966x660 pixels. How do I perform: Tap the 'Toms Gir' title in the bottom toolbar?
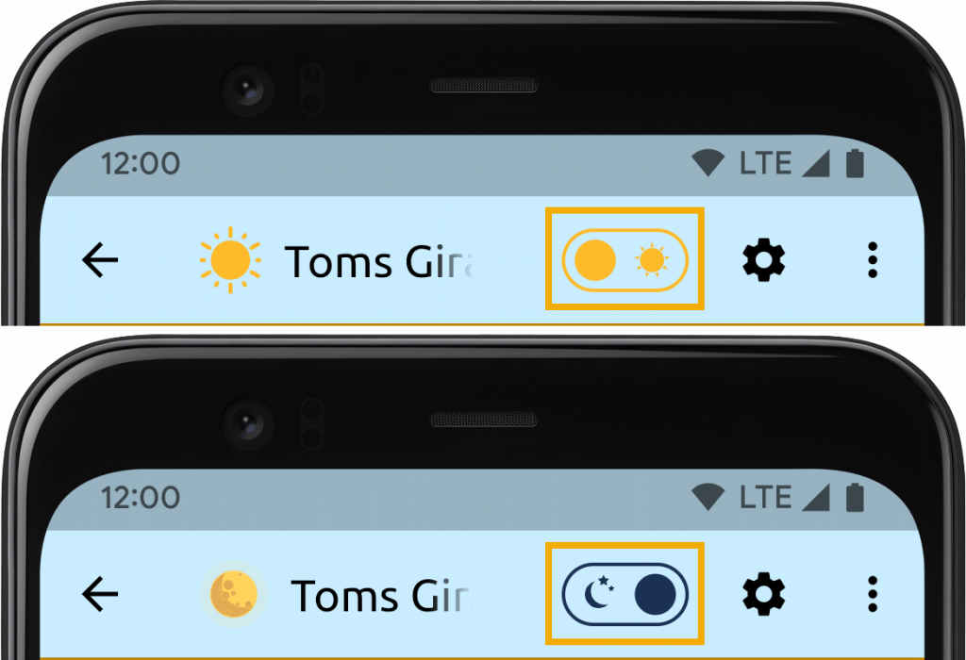tap(382, 596)
